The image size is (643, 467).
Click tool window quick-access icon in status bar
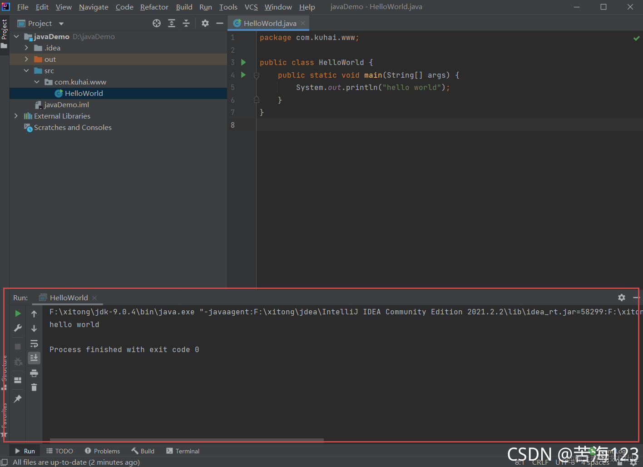4,462
